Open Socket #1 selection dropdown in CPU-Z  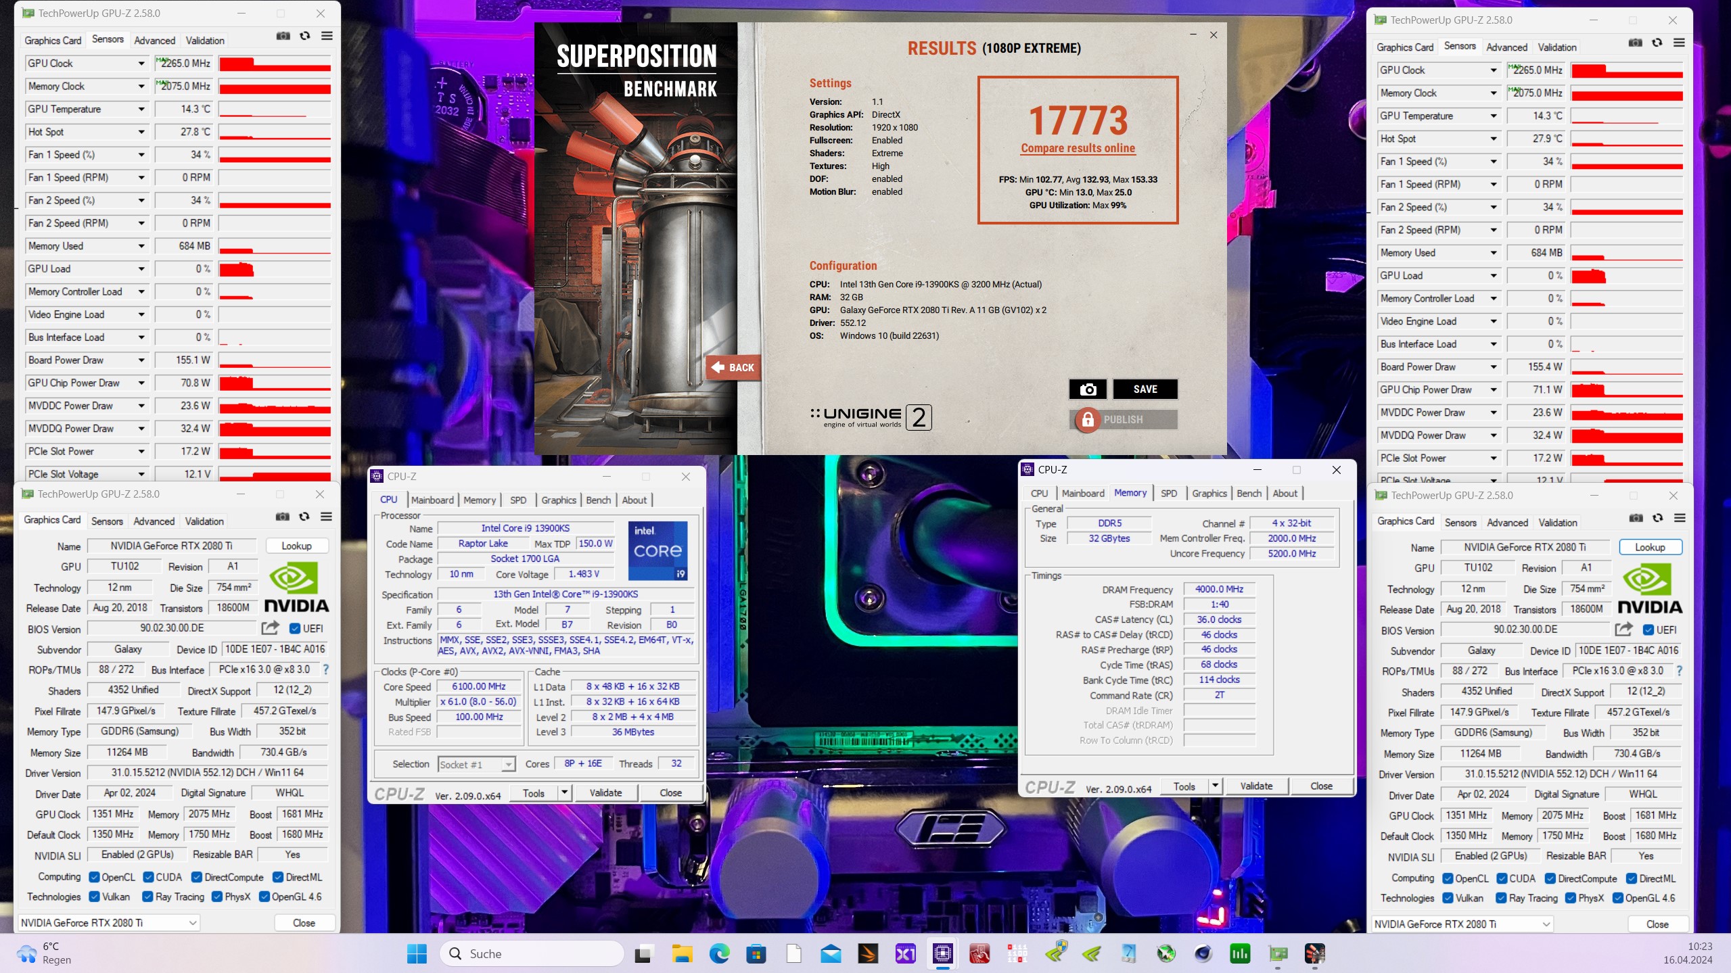477,764
